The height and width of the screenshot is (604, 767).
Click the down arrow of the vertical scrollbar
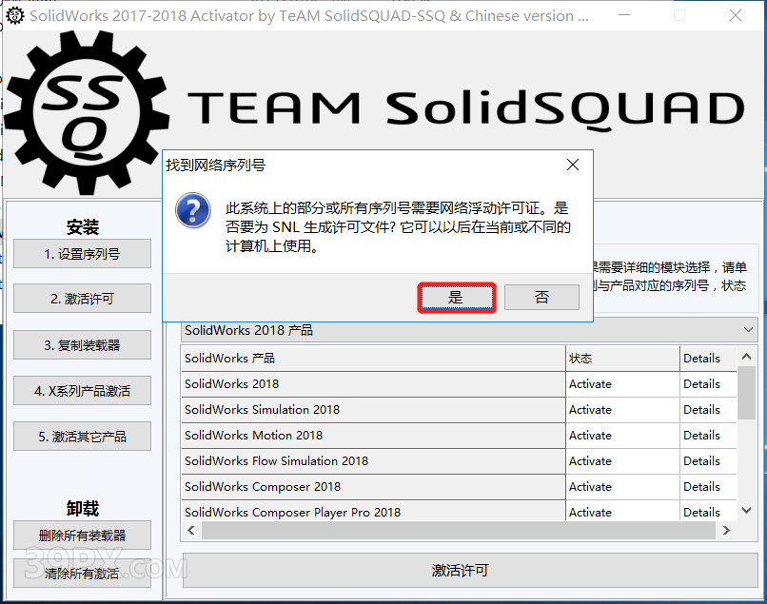tap(748, 512)
